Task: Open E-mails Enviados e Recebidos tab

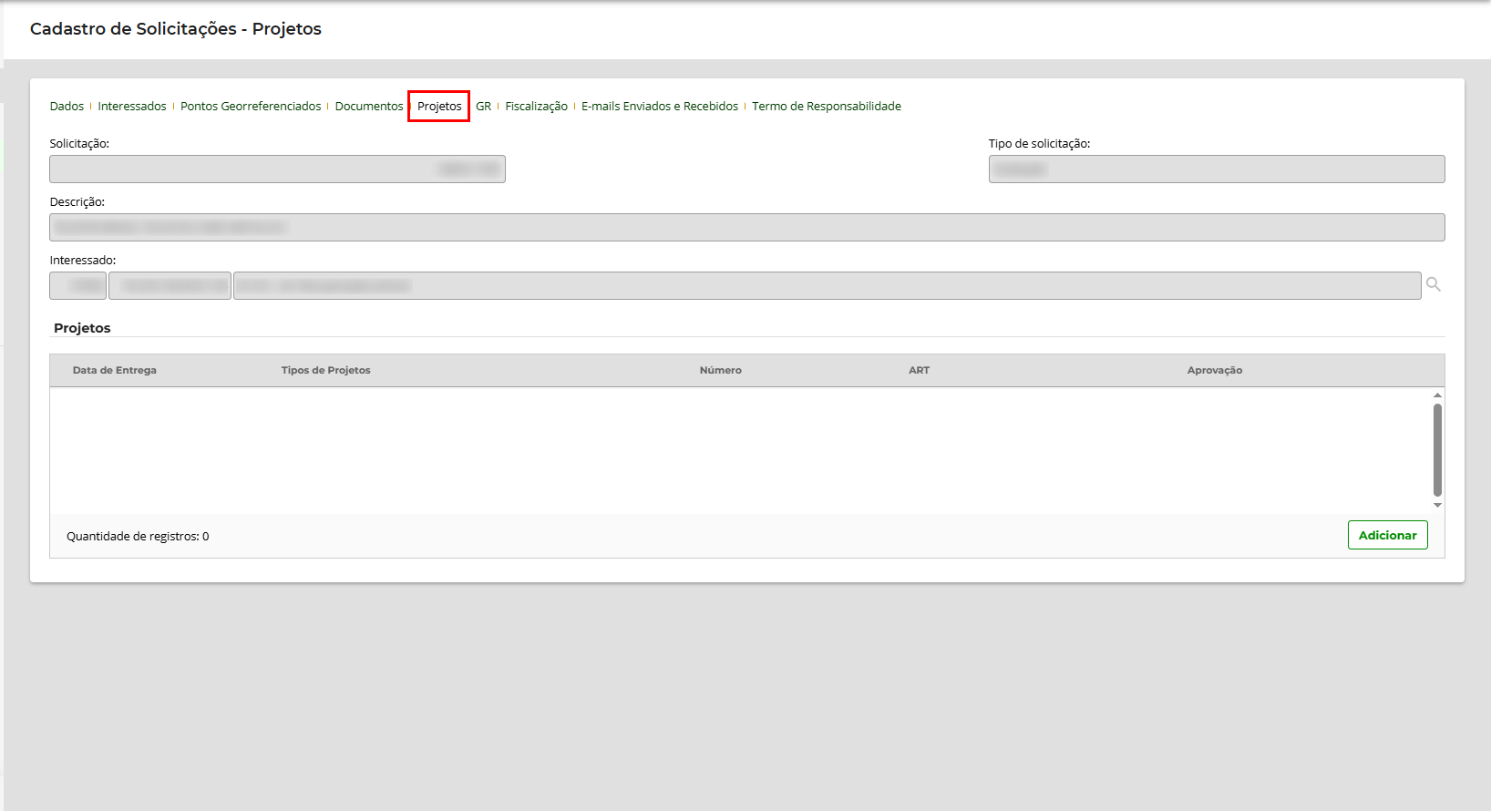Action: point(660,107)
